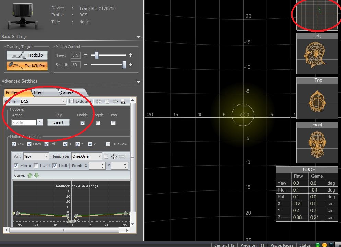This screenshot has width=341, height=247.
Task: Click the curve down green arrow
Action: 36,175
